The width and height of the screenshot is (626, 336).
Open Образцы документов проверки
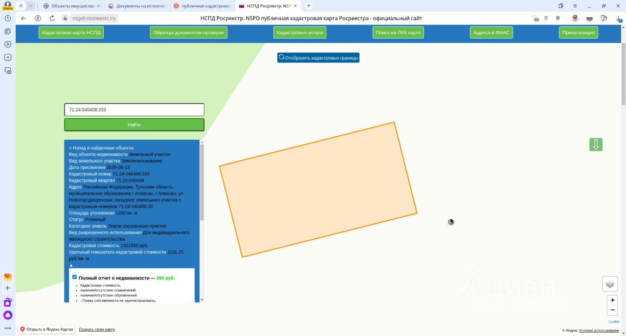click(188, 32)
